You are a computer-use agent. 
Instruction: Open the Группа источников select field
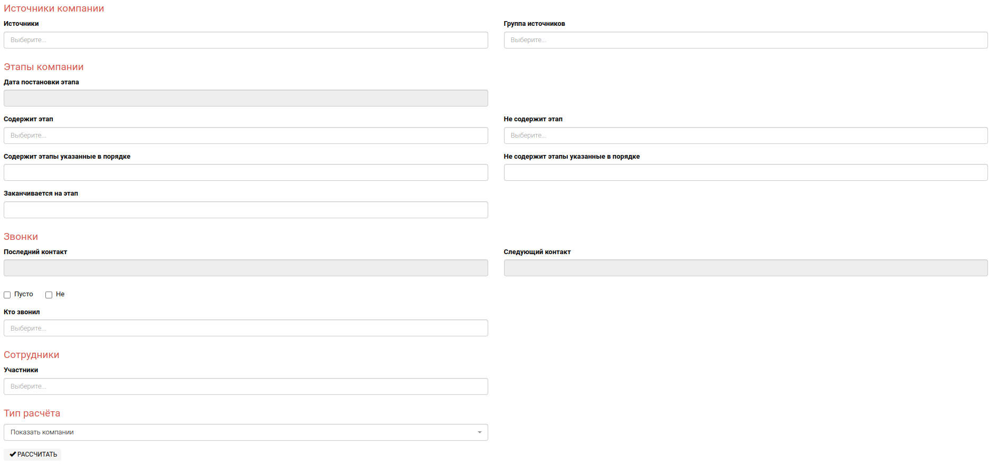tap(745, 40)
